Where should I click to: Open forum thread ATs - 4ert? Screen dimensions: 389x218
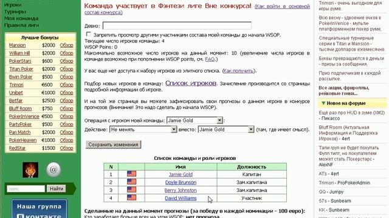coord(329,174)
